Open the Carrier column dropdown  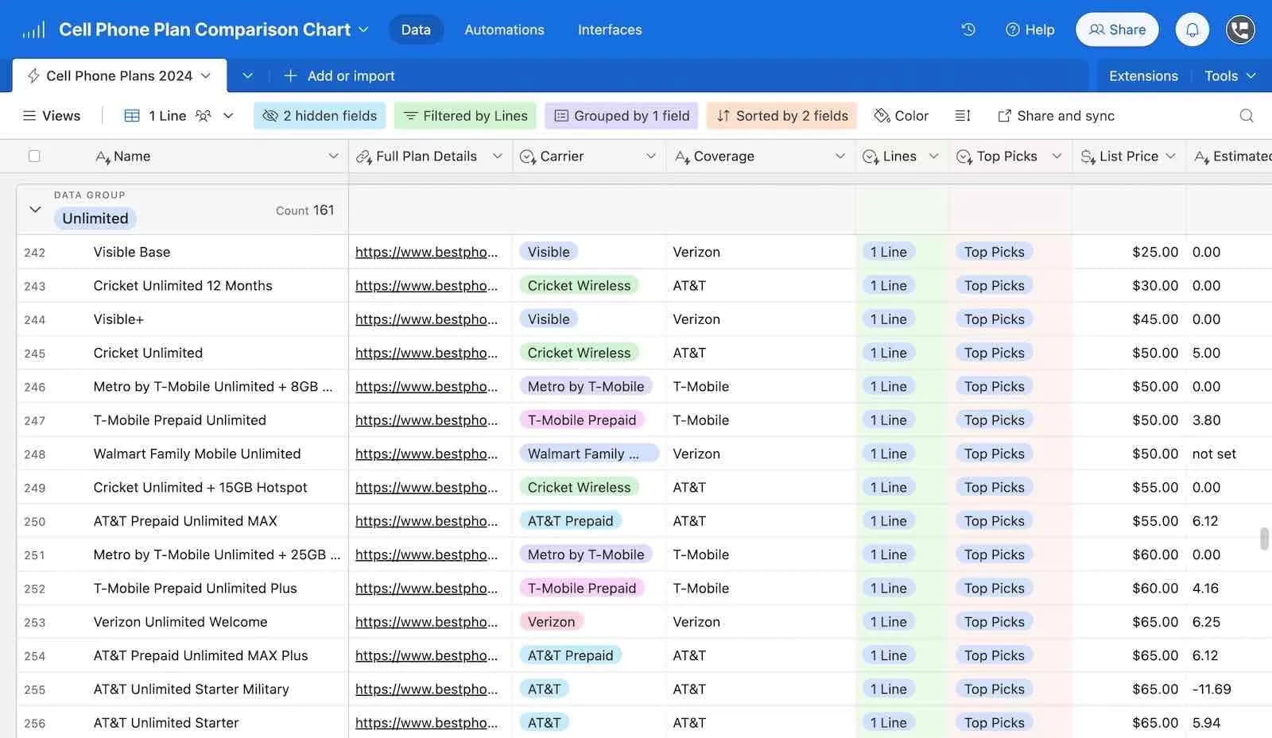click(651, 156)
